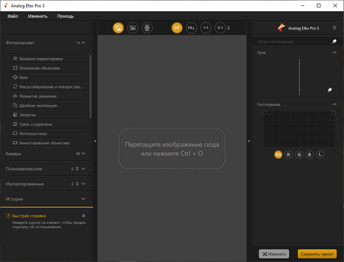Select Двойная экспозиция tool
The height and width of the screenshot is (262, 344).
pos(38,106)
